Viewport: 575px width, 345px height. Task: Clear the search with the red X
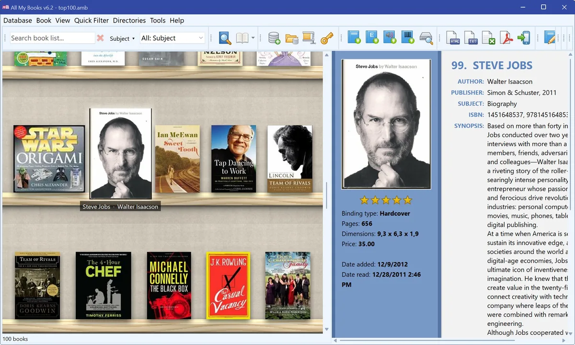(x=100, y=38)
